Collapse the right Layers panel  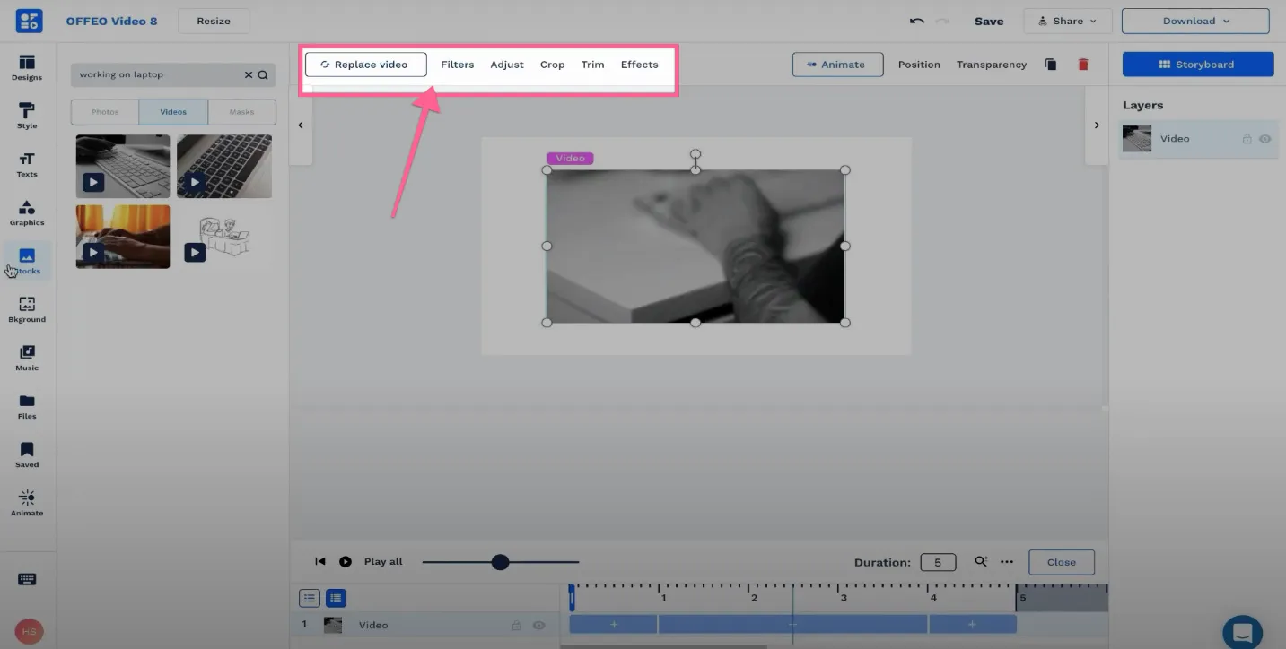(1097, 125)
